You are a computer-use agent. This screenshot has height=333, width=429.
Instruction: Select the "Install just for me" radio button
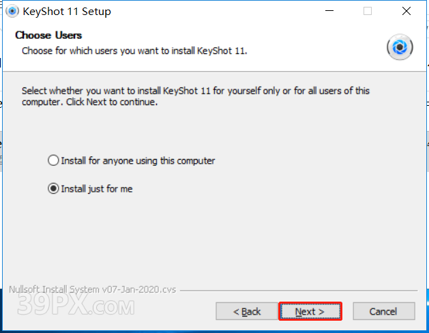pos(53,189)
